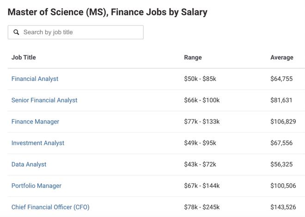Select the $77k - $133k range cell
Image resolution: width=305 pixels, height=217 pixels.
coord(201,122)
